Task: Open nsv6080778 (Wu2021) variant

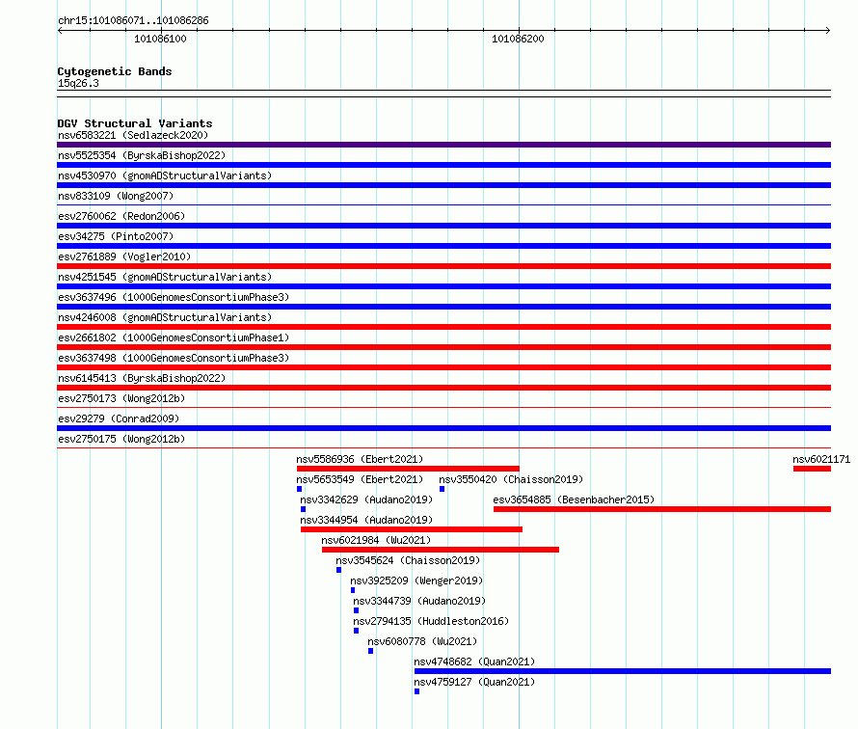Action: [422, 641]
